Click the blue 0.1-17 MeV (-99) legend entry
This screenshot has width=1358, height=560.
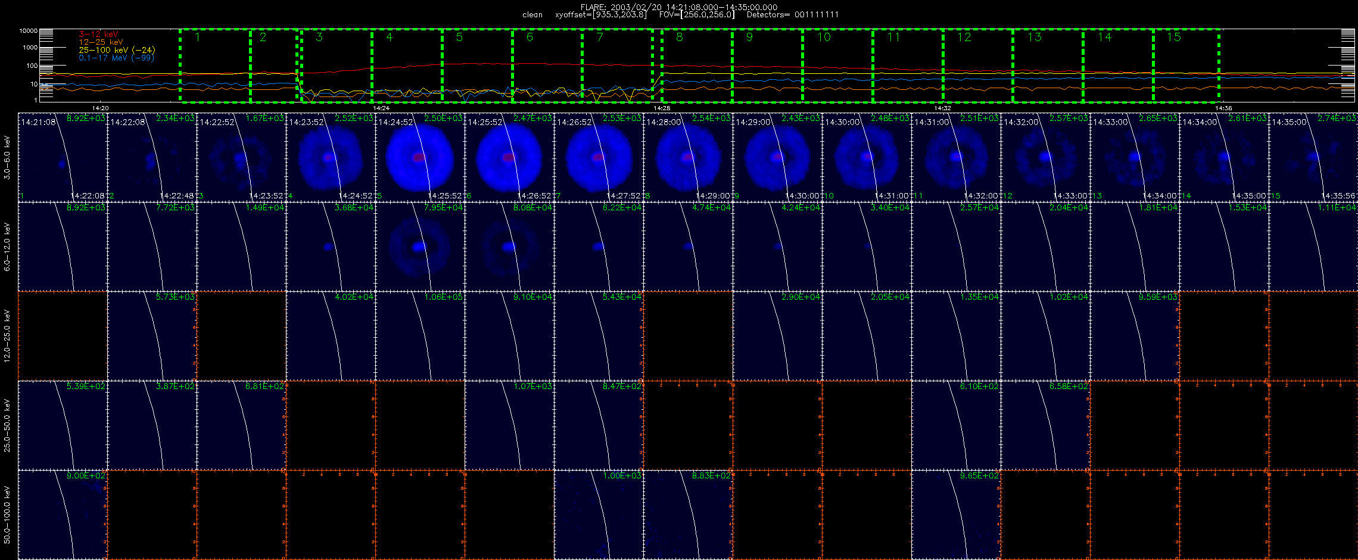[116, 58]
